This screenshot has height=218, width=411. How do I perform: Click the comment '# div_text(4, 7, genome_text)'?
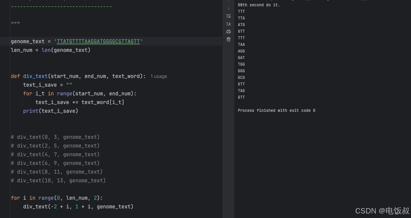(x=55, y=154)
